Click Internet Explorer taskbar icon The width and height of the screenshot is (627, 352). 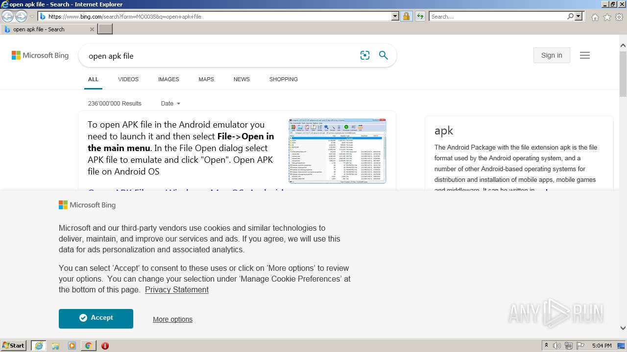(38, 346)
